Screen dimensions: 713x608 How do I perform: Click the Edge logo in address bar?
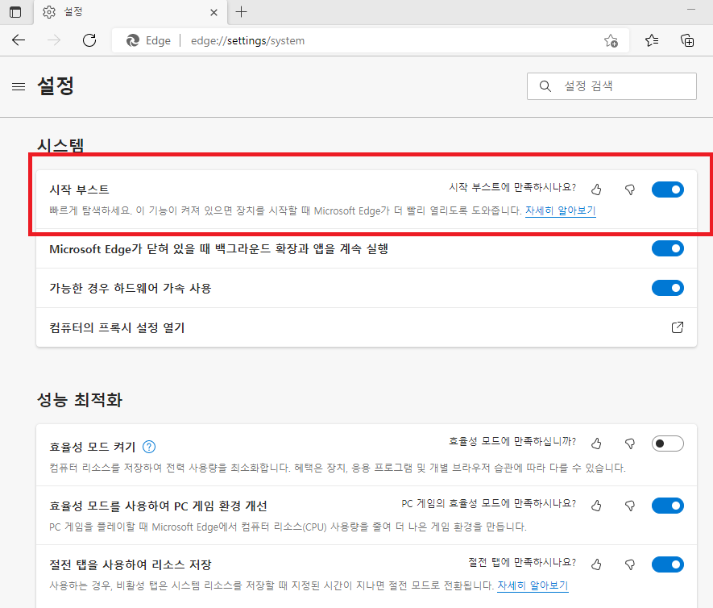tap(133, 40)
